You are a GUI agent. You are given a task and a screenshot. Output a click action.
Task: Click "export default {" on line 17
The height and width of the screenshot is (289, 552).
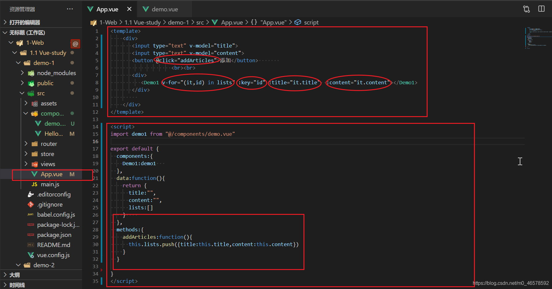[x=135, y=149]
